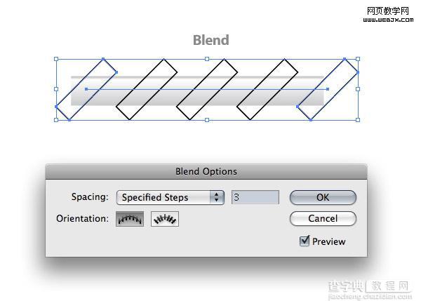Confirm blend settings with OK

tap(323, 198)
